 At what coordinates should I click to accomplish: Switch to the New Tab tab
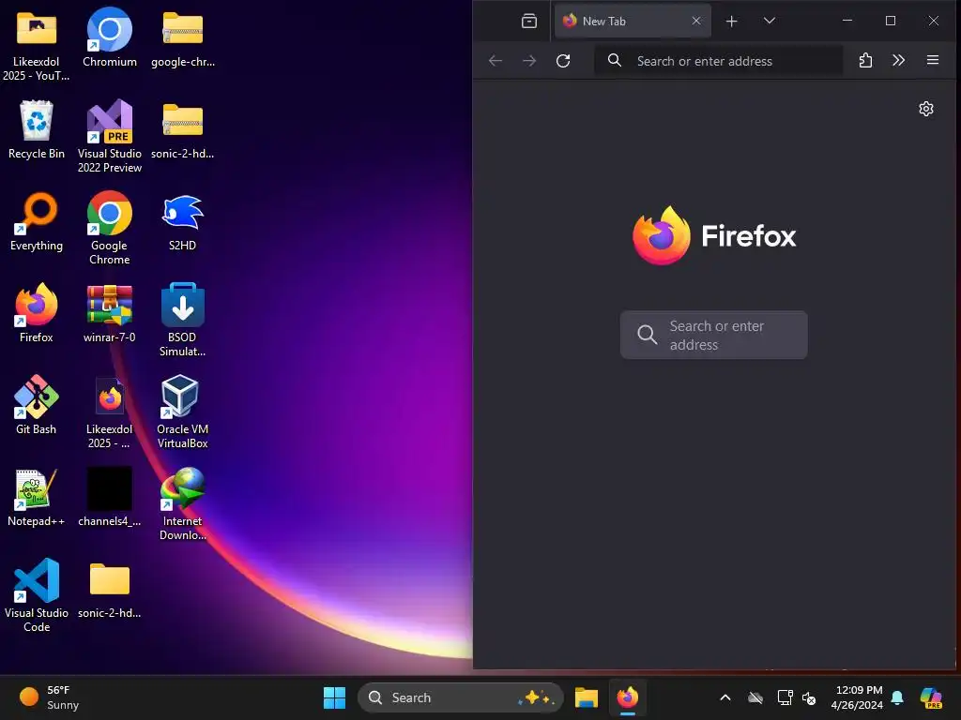coord(632,22)
